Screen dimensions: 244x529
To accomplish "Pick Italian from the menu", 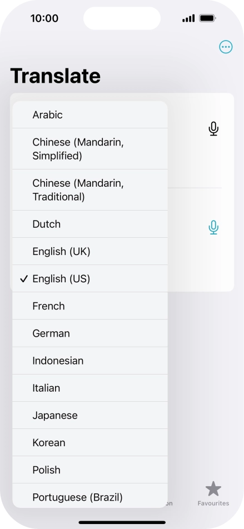I will (90, 388).
